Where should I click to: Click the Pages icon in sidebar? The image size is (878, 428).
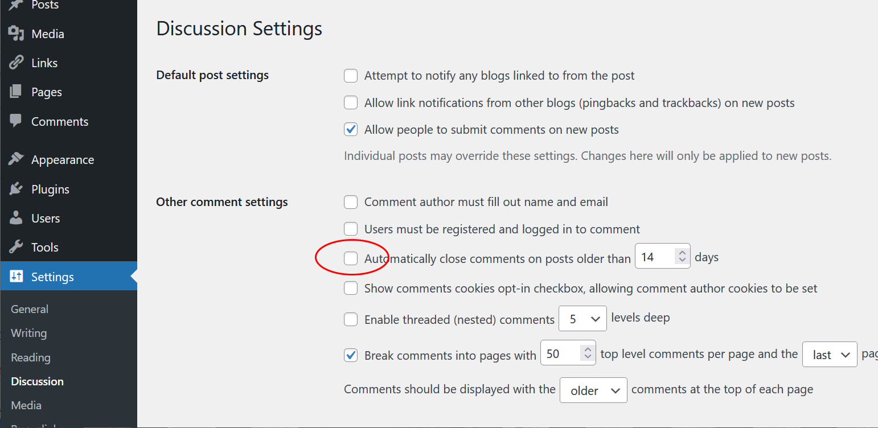tap(16, 92)
